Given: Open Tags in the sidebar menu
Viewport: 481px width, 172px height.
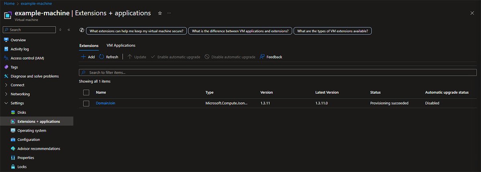Looking at the screenshot, I should [14, 67].
